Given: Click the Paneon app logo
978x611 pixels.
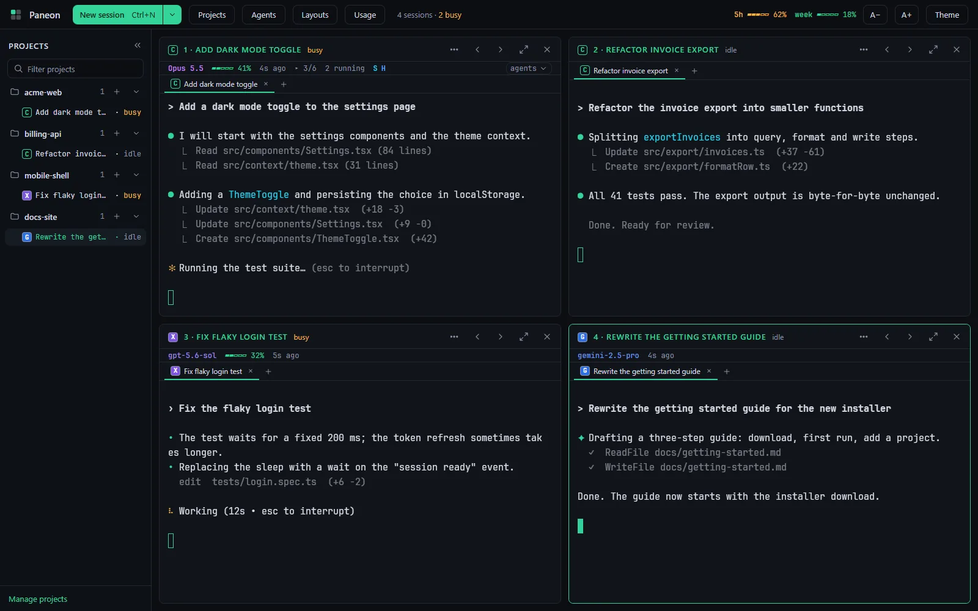Looking at the screenshot, I should [16, 15].
